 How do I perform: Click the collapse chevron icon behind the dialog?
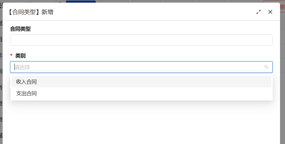60,1
